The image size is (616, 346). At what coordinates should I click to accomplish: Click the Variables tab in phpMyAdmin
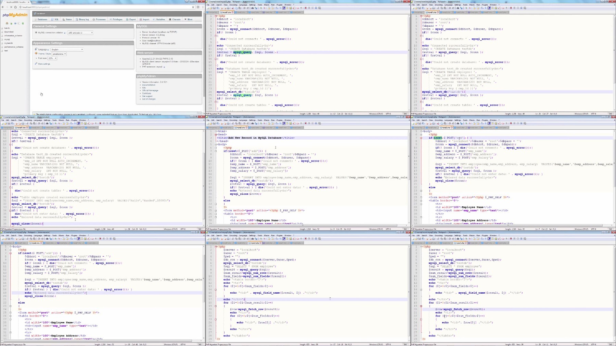click(x=159, y=20)
